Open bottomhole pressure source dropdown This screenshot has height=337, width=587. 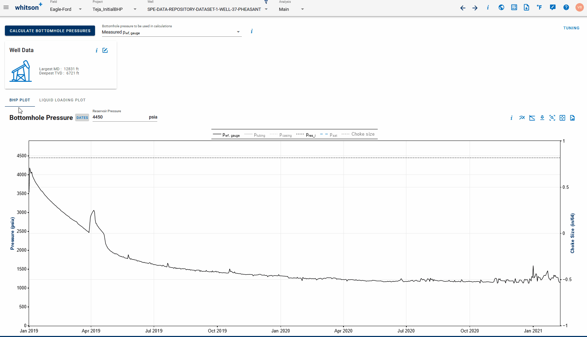pos(172,32)
